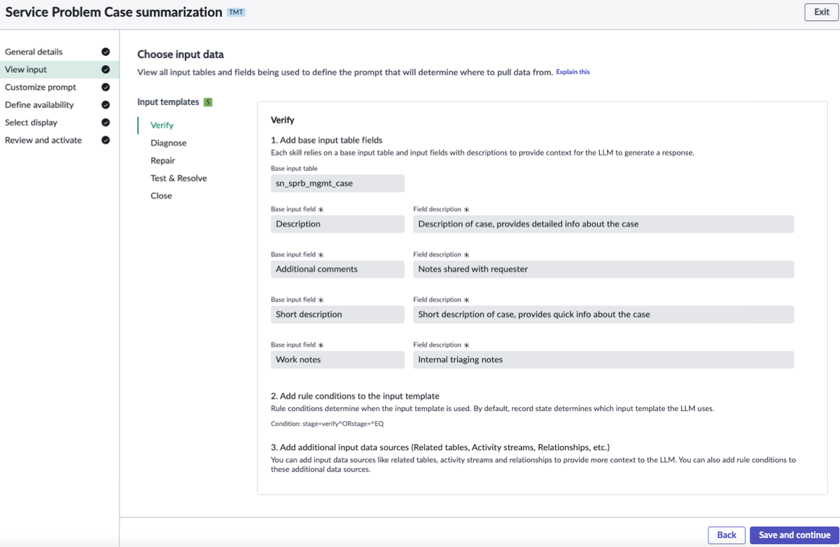Go to Review and activate step

(43, 140)
